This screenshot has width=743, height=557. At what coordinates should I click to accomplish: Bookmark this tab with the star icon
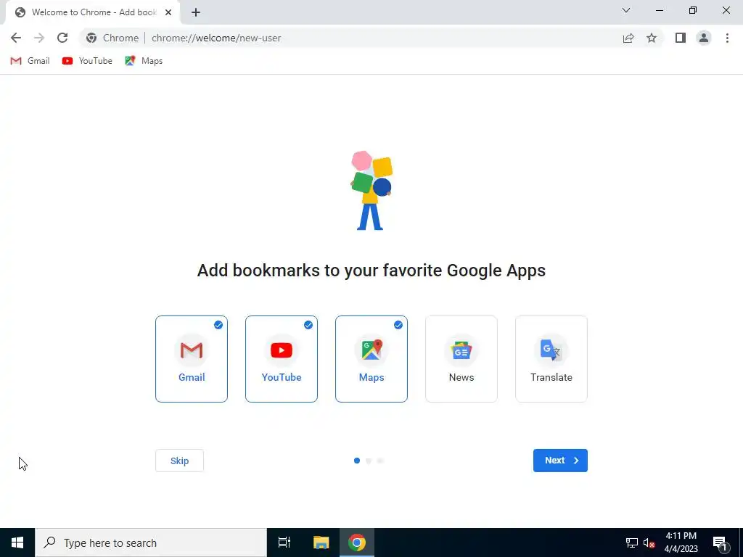click(652, 38)
